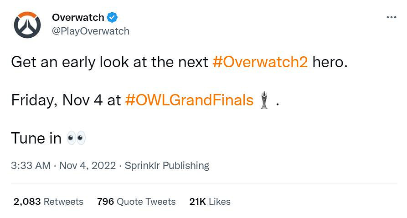
Task: Follow the #OWLGrandFinals hashtag link
Action: (189, 100)
